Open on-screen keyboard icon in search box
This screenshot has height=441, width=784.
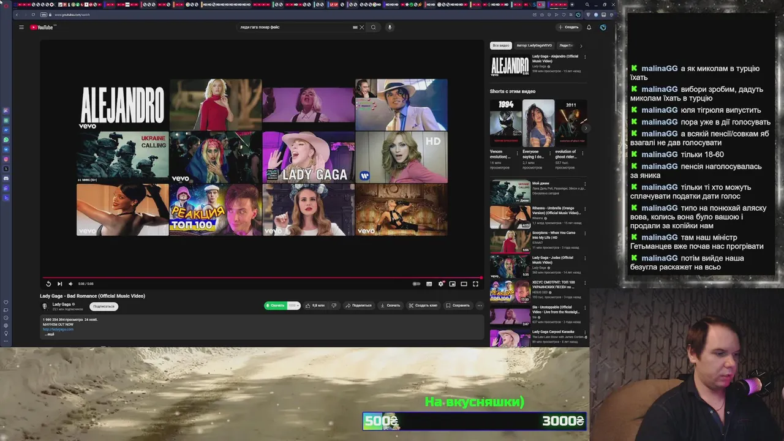355,27
